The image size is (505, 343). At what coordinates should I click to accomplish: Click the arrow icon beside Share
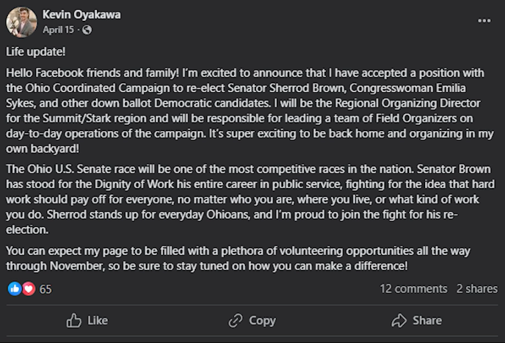399,320
